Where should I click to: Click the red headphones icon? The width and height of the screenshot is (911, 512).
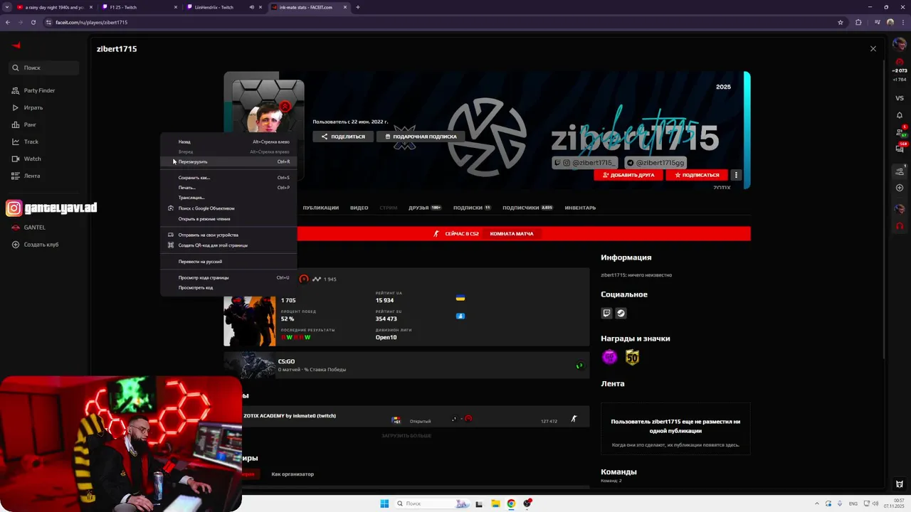coord(900,226)
